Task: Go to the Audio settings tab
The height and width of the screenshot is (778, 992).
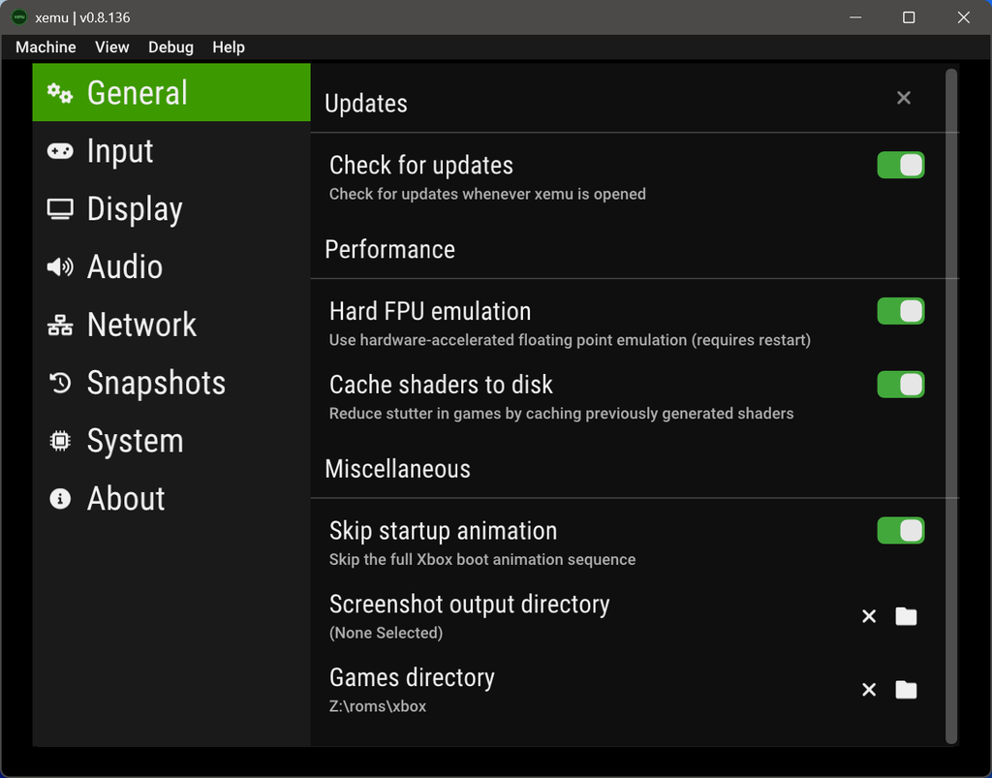Action: coord(171,266)
